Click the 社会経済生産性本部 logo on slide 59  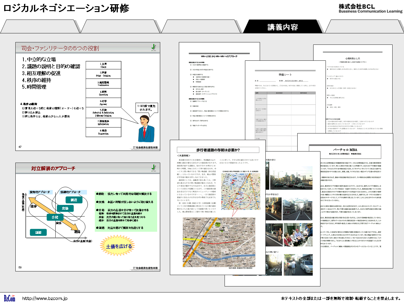click(145, 268)
